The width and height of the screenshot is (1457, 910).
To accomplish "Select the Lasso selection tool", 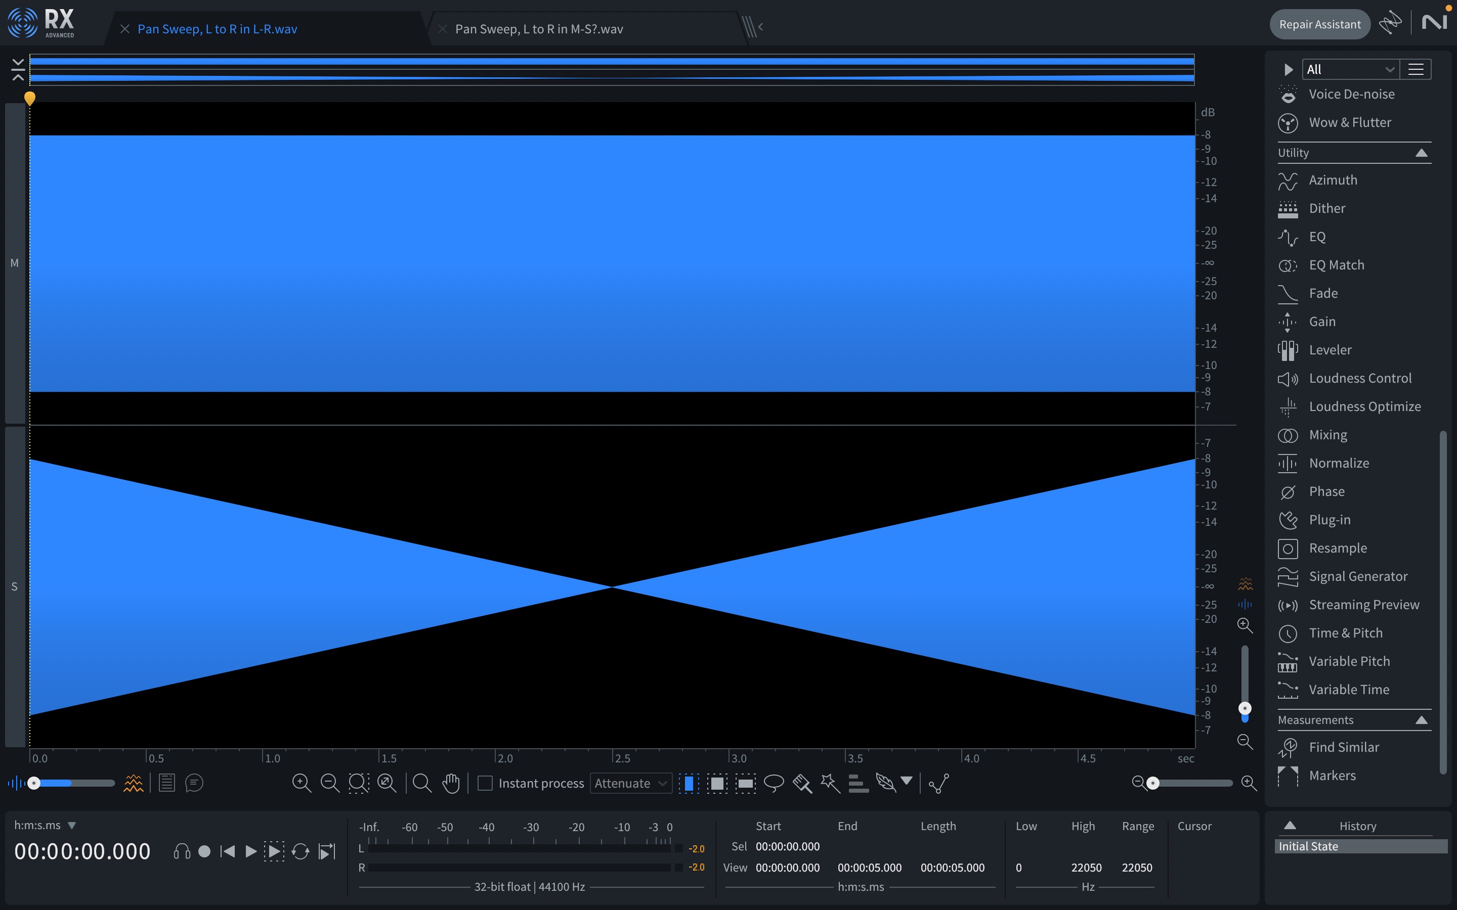I will tap(774, 783).
